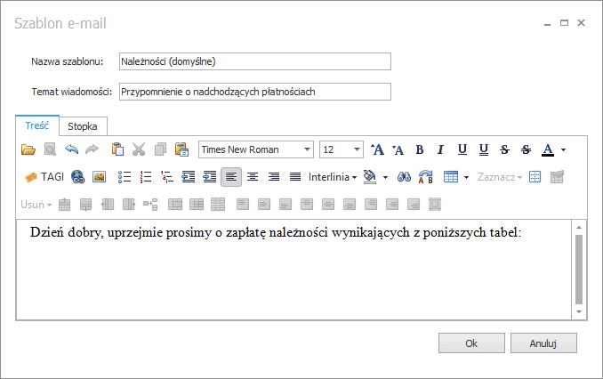Image resolution: width=603 pixels, height=379 pixels.
Task: Open file with the folder icon
Action: point(28,149)
